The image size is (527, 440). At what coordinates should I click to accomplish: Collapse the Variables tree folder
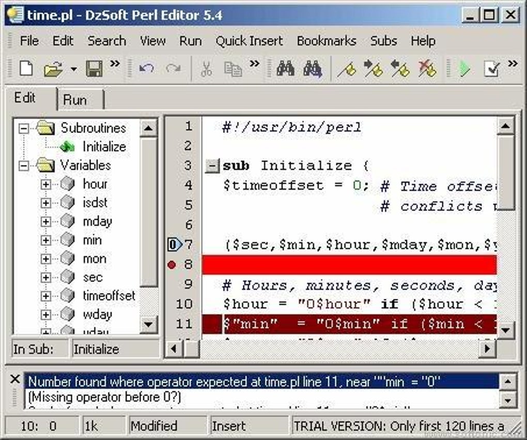(x=23, y=165)
